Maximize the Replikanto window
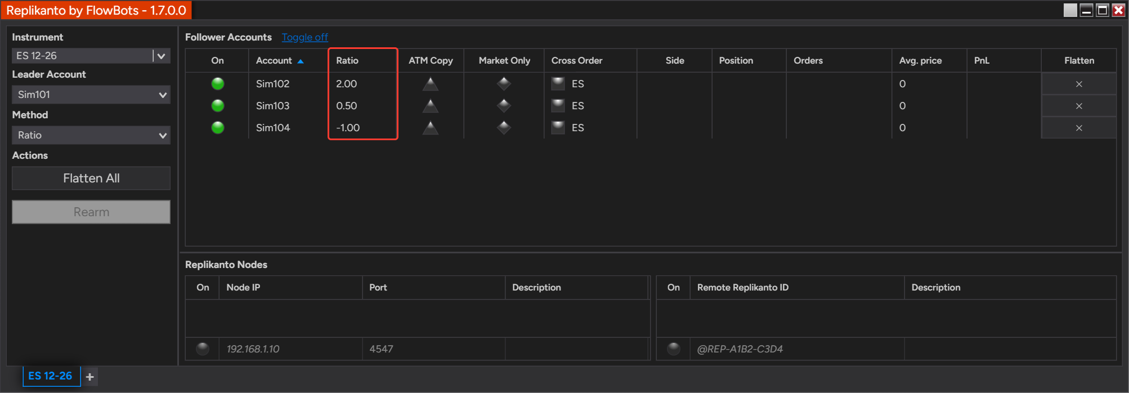The image size is (1129, 393). (x=1103, y=10)
